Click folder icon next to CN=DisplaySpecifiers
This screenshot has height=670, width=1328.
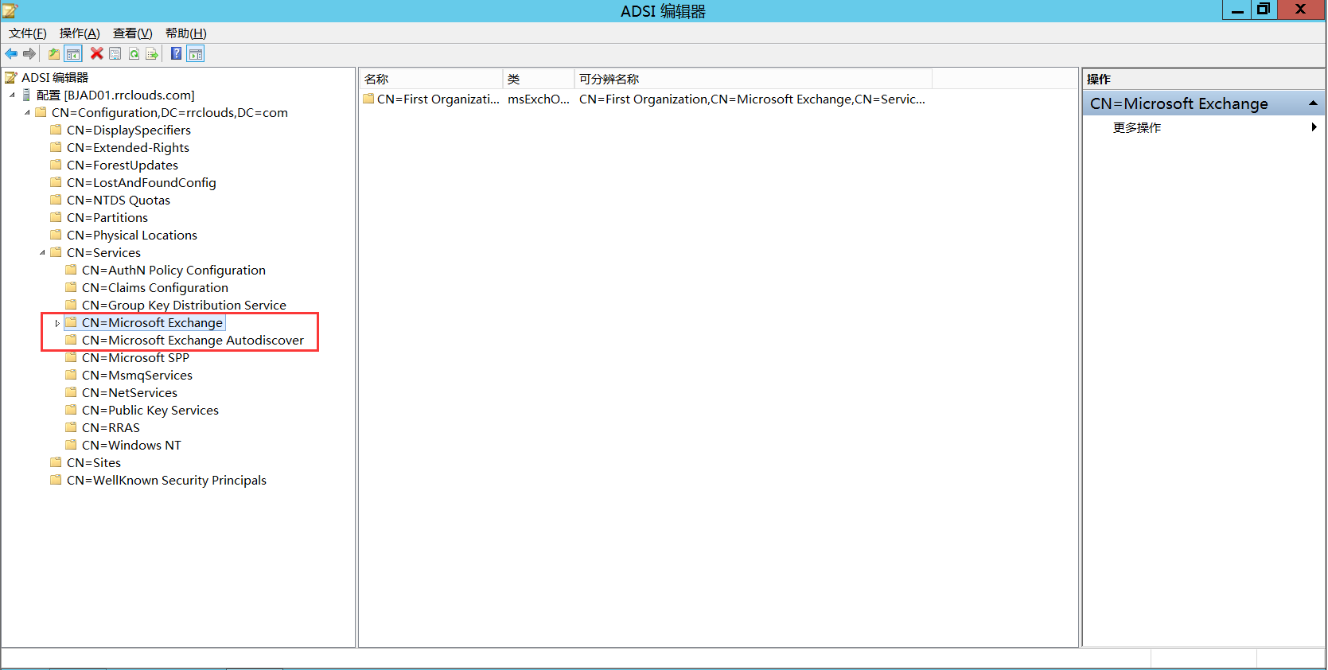coord(56,130)
